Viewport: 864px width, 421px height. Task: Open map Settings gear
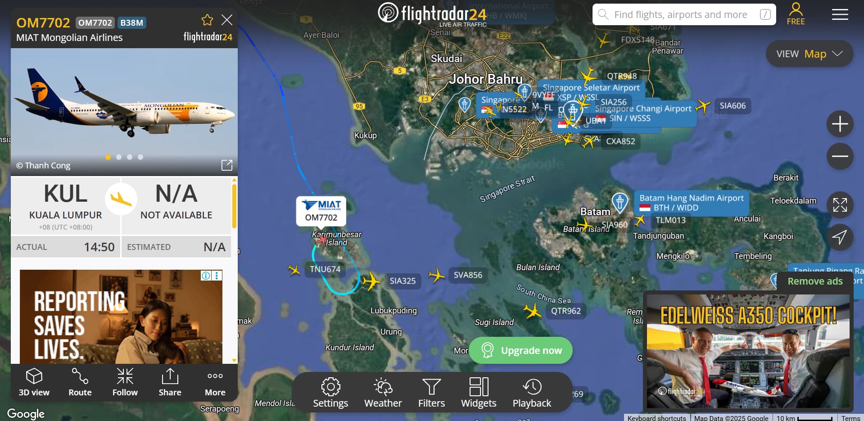pyautogui.click(x=330, y=393)
